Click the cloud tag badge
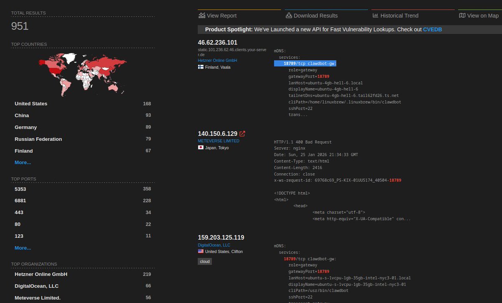Viewport: 502px width, 303px height. 205,261
